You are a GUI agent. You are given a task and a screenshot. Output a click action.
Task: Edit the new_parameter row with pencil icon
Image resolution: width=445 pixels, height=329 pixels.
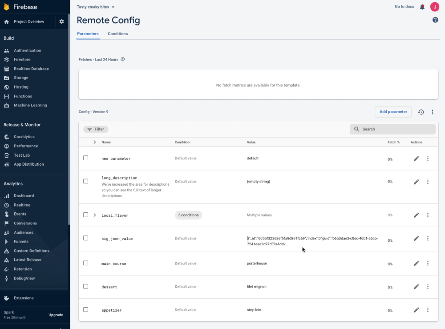(x=416, y=158)
